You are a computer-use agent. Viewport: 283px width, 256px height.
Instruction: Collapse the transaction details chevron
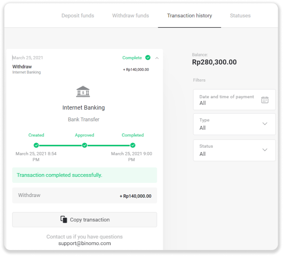pos(157,58)
